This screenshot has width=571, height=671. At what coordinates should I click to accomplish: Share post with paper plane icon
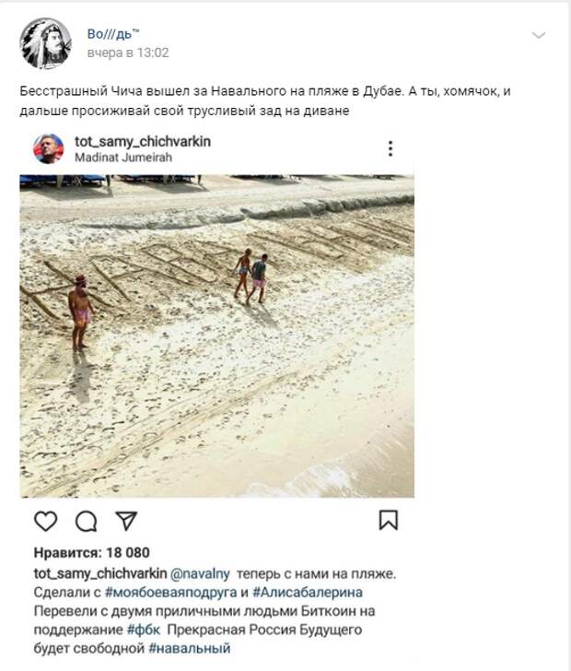pos(126,521)
